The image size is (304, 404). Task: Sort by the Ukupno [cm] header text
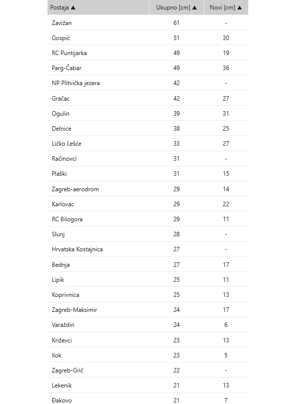(x=173, y=8)
